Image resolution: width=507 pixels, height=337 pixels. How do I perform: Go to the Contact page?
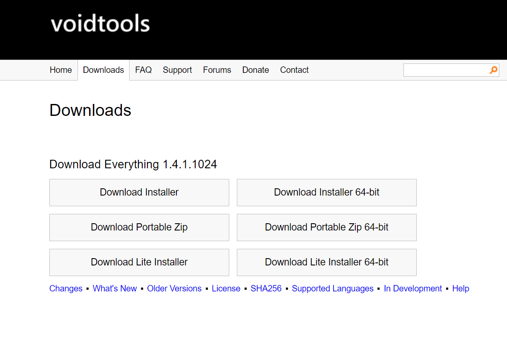coord(294,70)
